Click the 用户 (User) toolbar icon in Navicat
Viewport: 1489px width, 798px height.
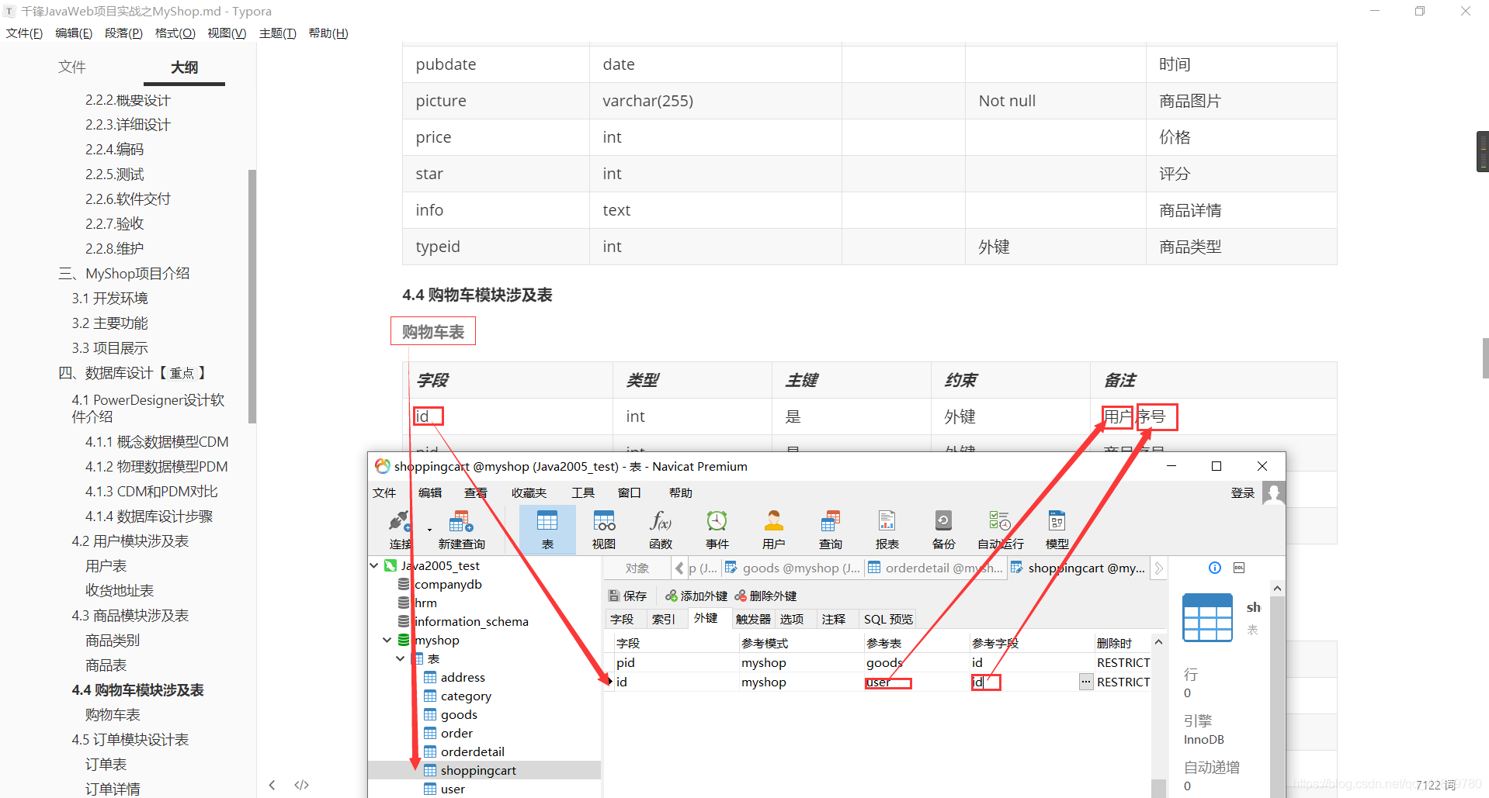[774, 530]
